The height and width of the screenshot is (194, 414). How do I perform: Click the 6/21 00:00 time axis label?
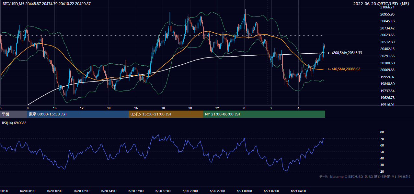[x=245, y=191]
